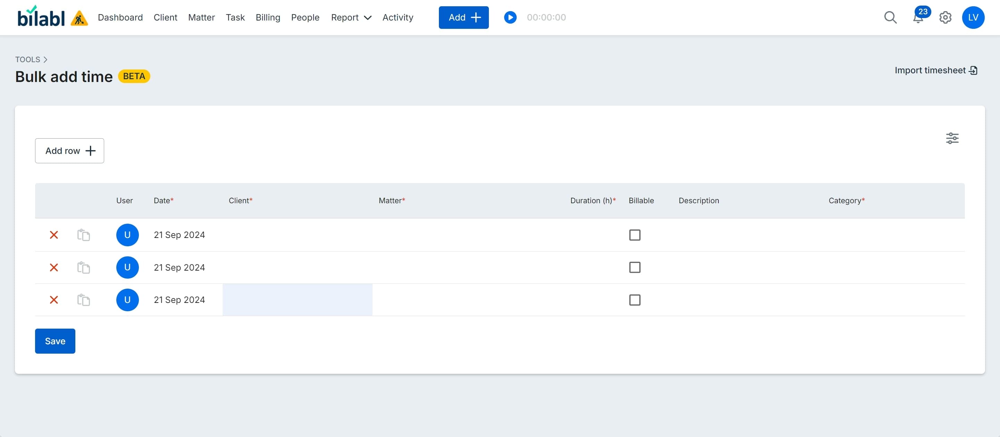Navigate to TOOLS breadcrumb
Viewport: 1000px width, 437px height.
(x=27, y=59)
